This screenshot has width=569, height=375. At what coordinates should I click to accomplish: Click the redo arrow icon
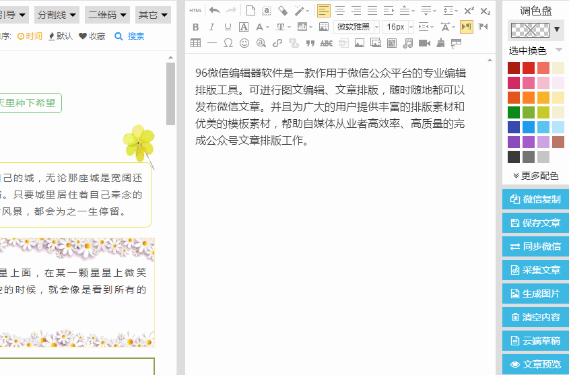pyautogui.click(x=231, y=11)
